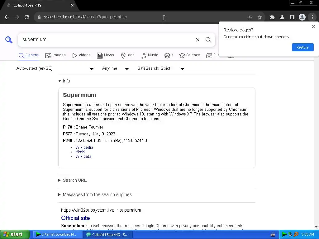Submit the search with magnifier button

tap(208, 40)
